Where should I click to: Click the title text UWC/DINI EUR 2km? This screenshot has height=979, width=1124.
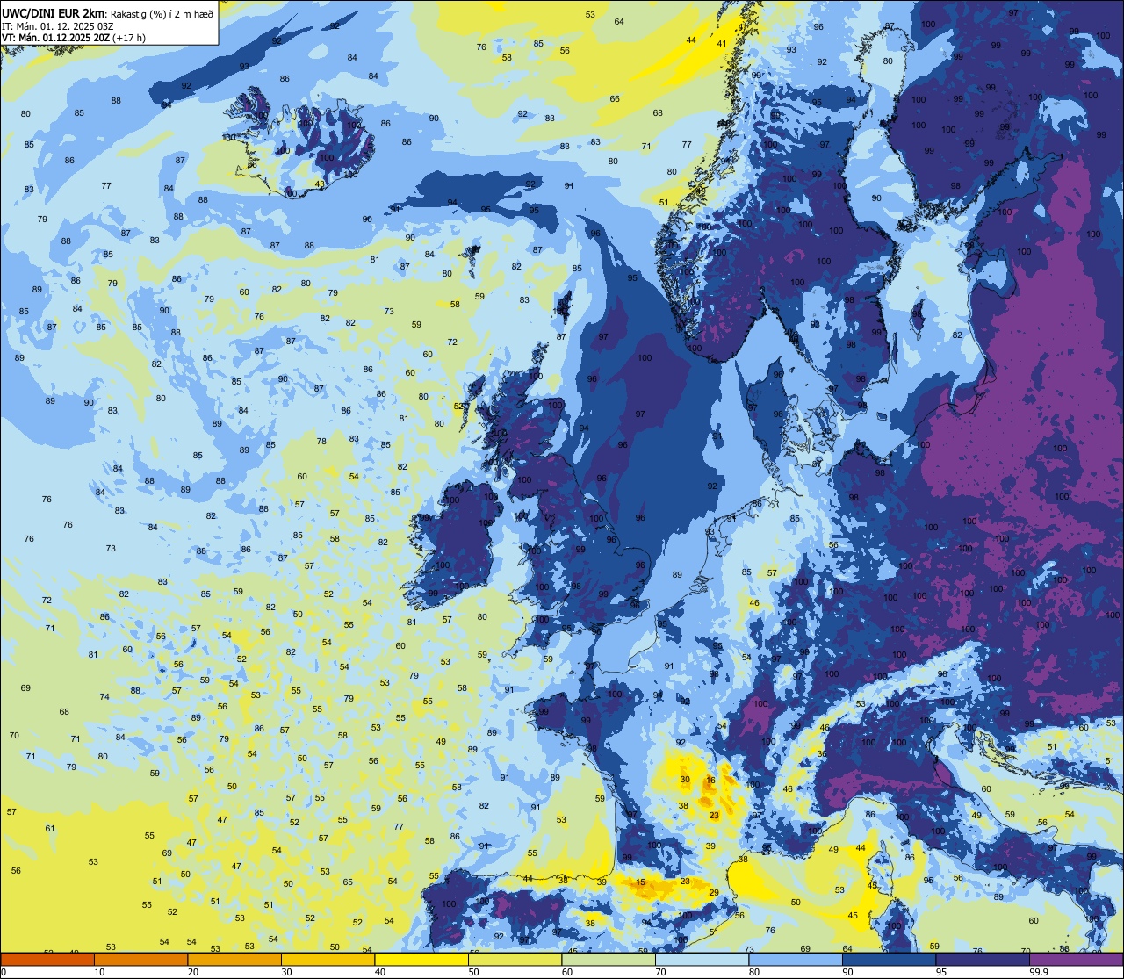[51, 12]
